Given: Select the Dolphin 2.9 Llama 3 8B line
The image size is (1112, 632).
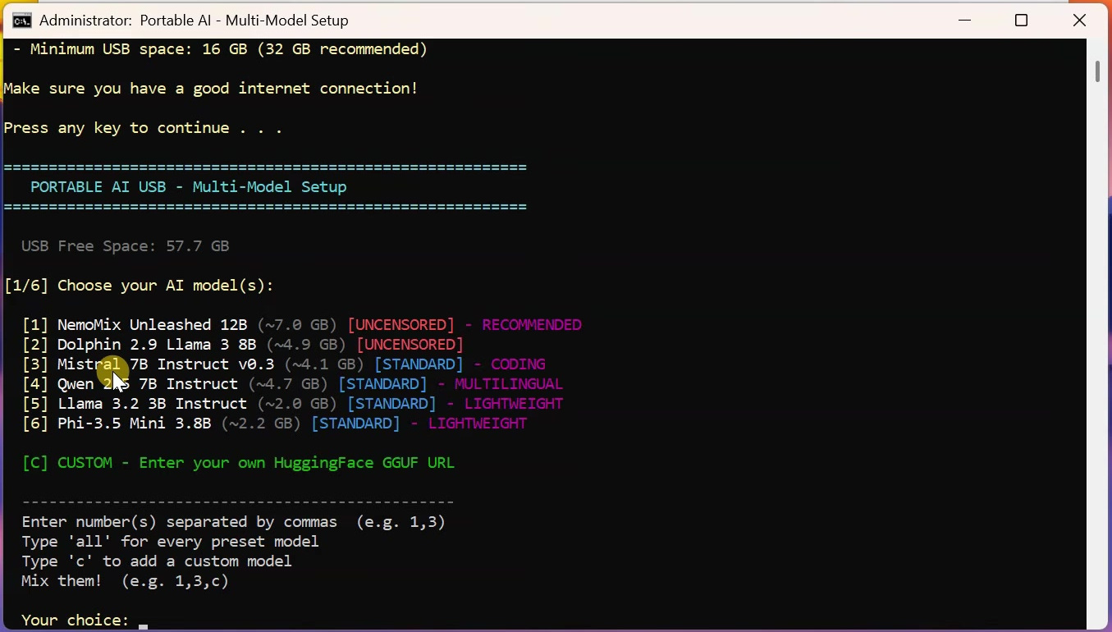Looking at the screenshot, I should point(243,345).
